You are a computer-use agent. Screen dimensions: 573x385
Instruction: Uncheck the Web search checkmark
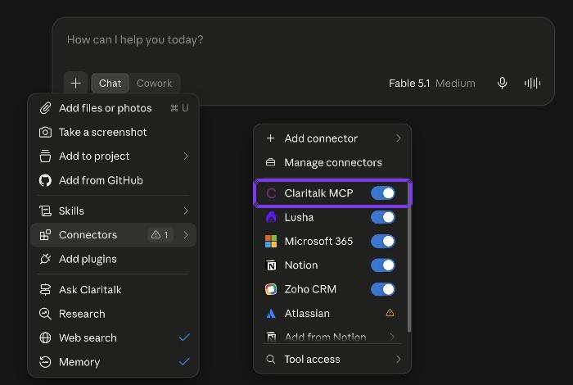(184, 337)
